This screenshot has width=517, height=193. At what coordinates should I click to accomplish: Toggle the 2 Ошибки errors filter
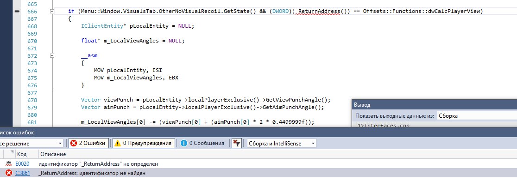click(88, 143)
